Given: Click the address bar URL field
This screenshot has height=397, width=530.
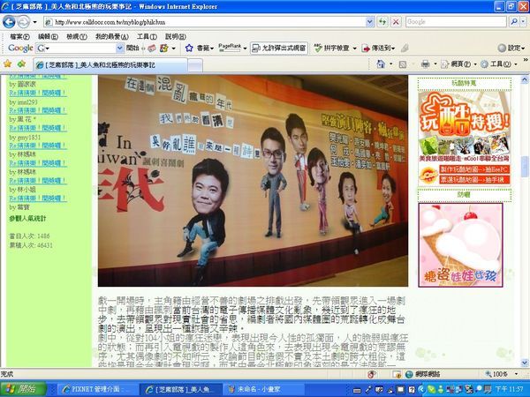Looking at the screenshot, I should (206, 22).
